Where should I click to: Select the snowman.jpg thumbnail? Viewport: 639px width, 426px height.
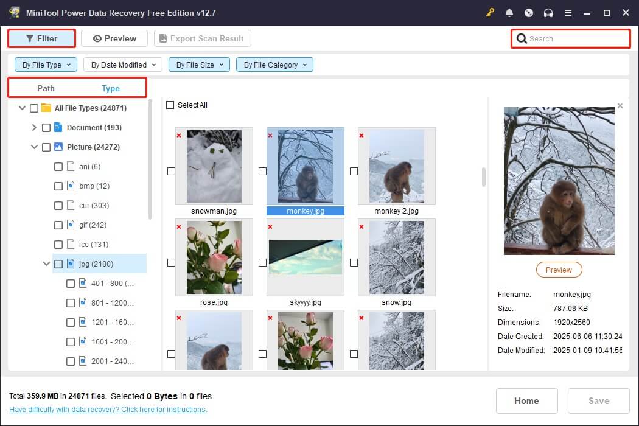(x=214, y=166)
